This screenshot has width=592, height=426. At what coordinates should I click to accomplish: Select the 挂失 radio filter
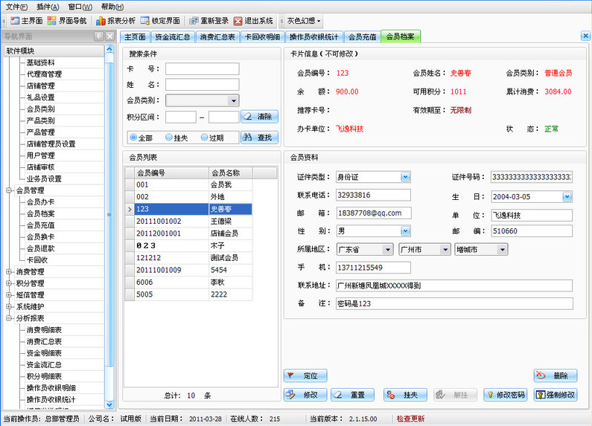click(170, 138)
